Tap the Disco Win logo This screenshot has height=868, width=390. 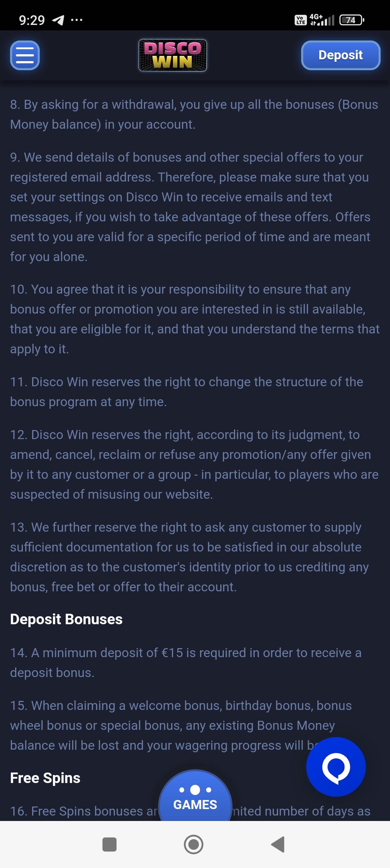173,55
